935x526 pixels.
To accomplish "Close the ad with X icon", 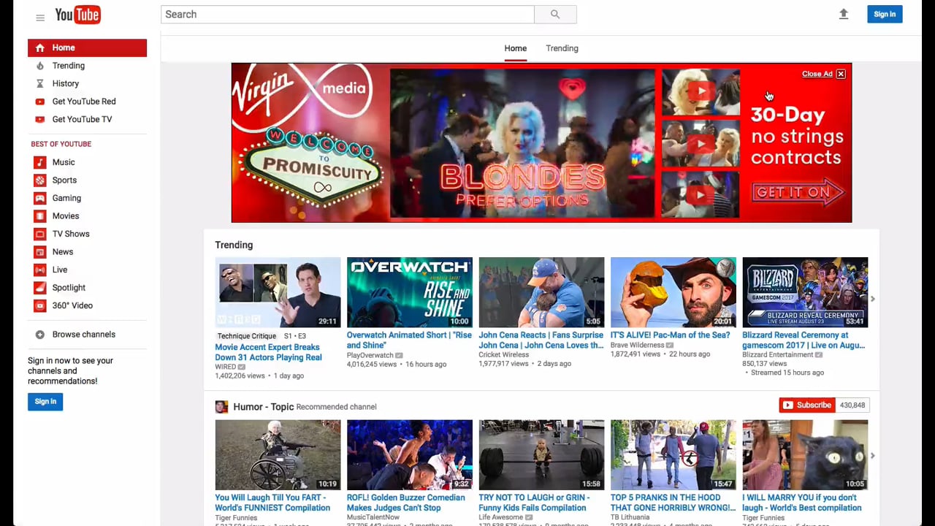I will pyautogui.click(x=841, y=74).
